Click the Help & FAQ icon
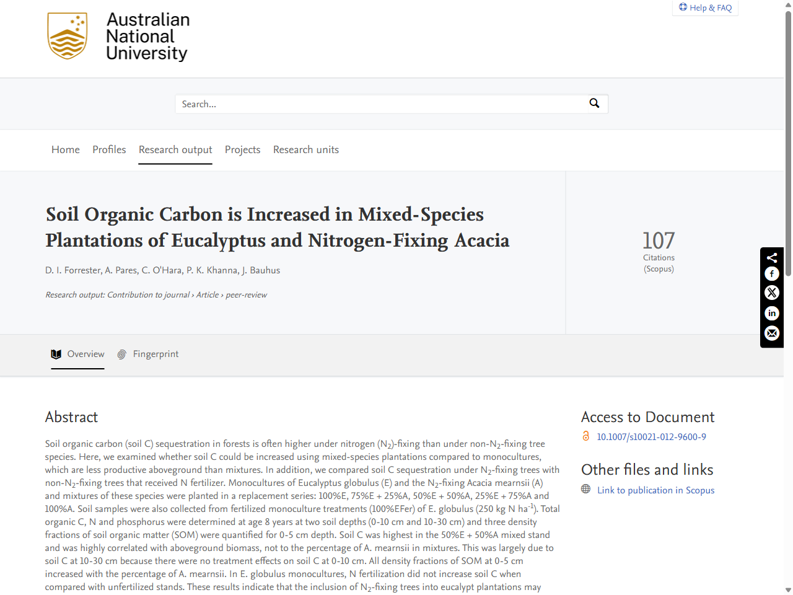This screenshot has width=793, height=595. pos(683,7)
